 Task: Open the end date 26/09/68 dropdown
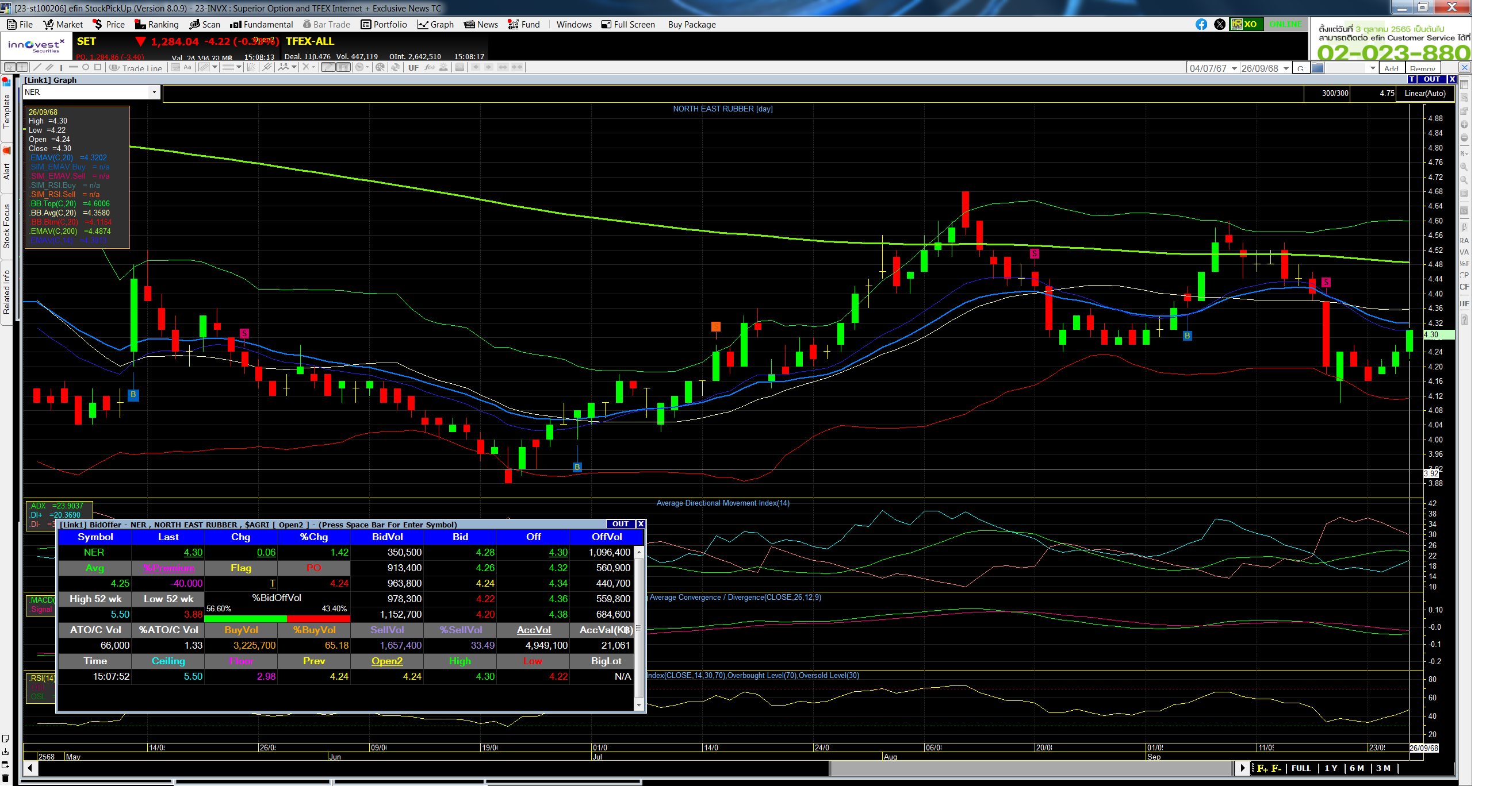1286,68
